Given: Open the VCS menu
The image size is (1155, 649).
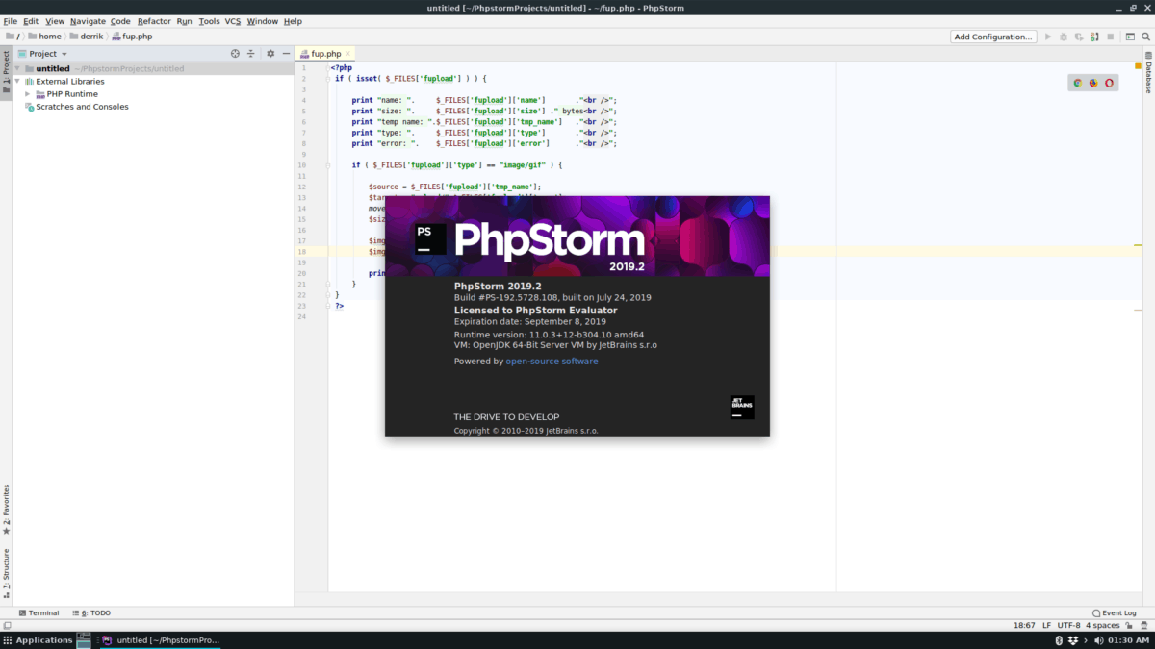Looking at the screenshot, I should [233, 21].
